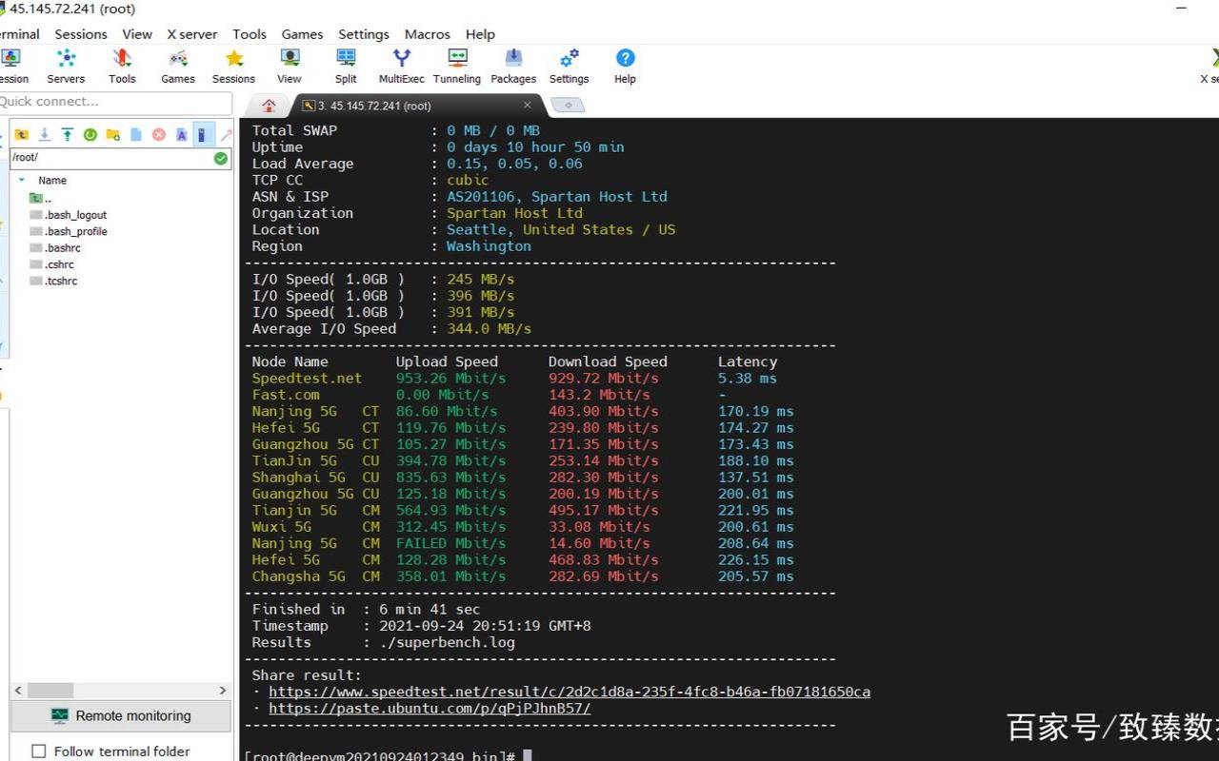Open the X server menu
The width and height of the screenshot is (1219, 761).
coord(192,33)
